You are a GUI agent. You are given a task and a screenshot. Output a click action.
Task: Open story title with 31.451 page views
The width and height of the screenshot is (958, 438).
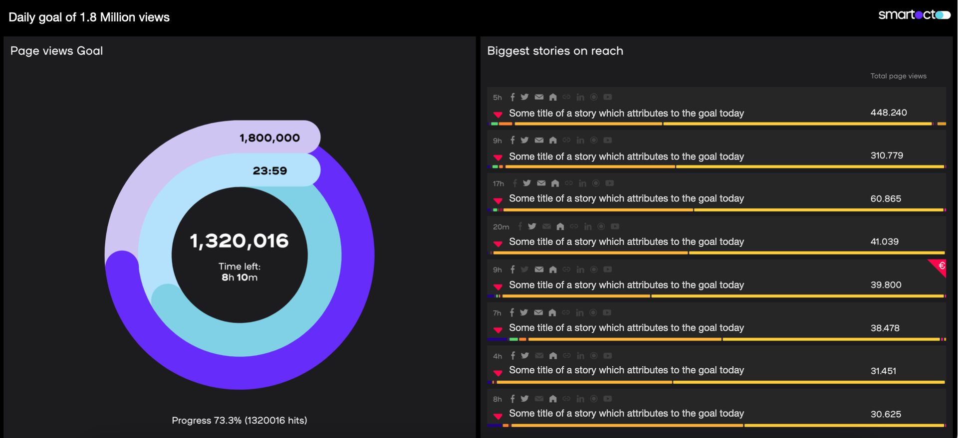pyautogui.click(x=626, y=370)
